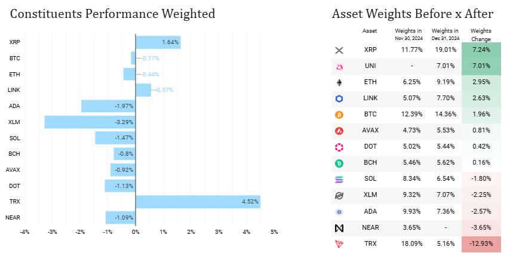Click the green BCH coin icon
510x256 pixels.
[339, 164]
